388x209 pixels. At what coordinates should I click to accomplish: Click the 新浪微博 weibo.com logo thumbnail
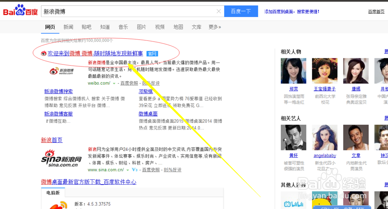[x=62, y=71]
